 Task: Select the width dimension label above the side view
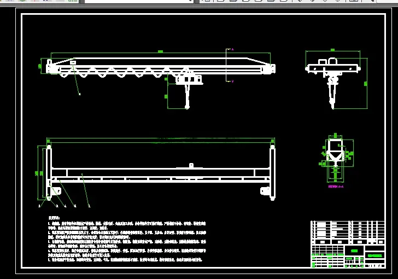[333, 50]
